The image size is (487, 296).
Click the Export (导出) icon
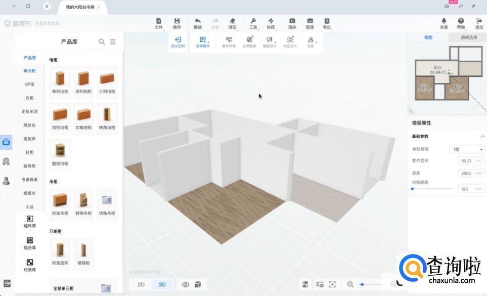(x=327, y=21)
